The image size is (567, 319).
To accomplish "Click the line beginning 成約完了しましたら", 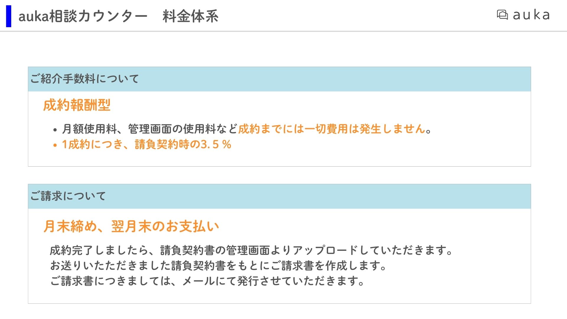I will [251, 250].
